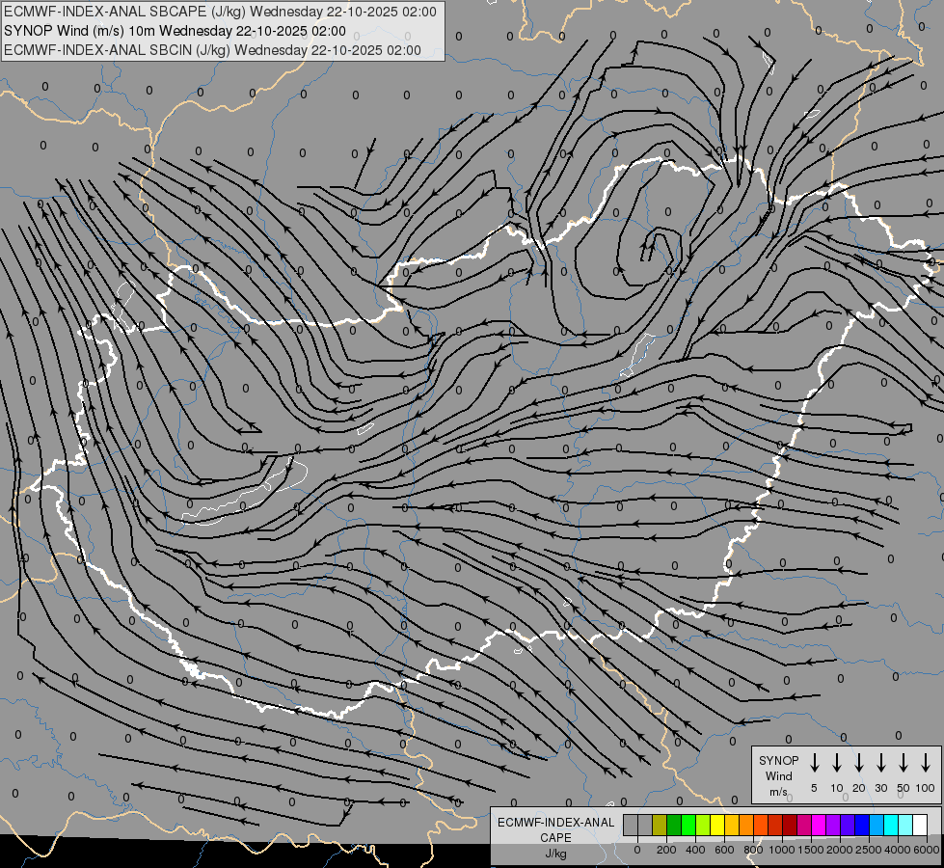Click the '6000' value on CAPE scale
Viewport: 944px width, 868px height.
(x=926, y=850)
